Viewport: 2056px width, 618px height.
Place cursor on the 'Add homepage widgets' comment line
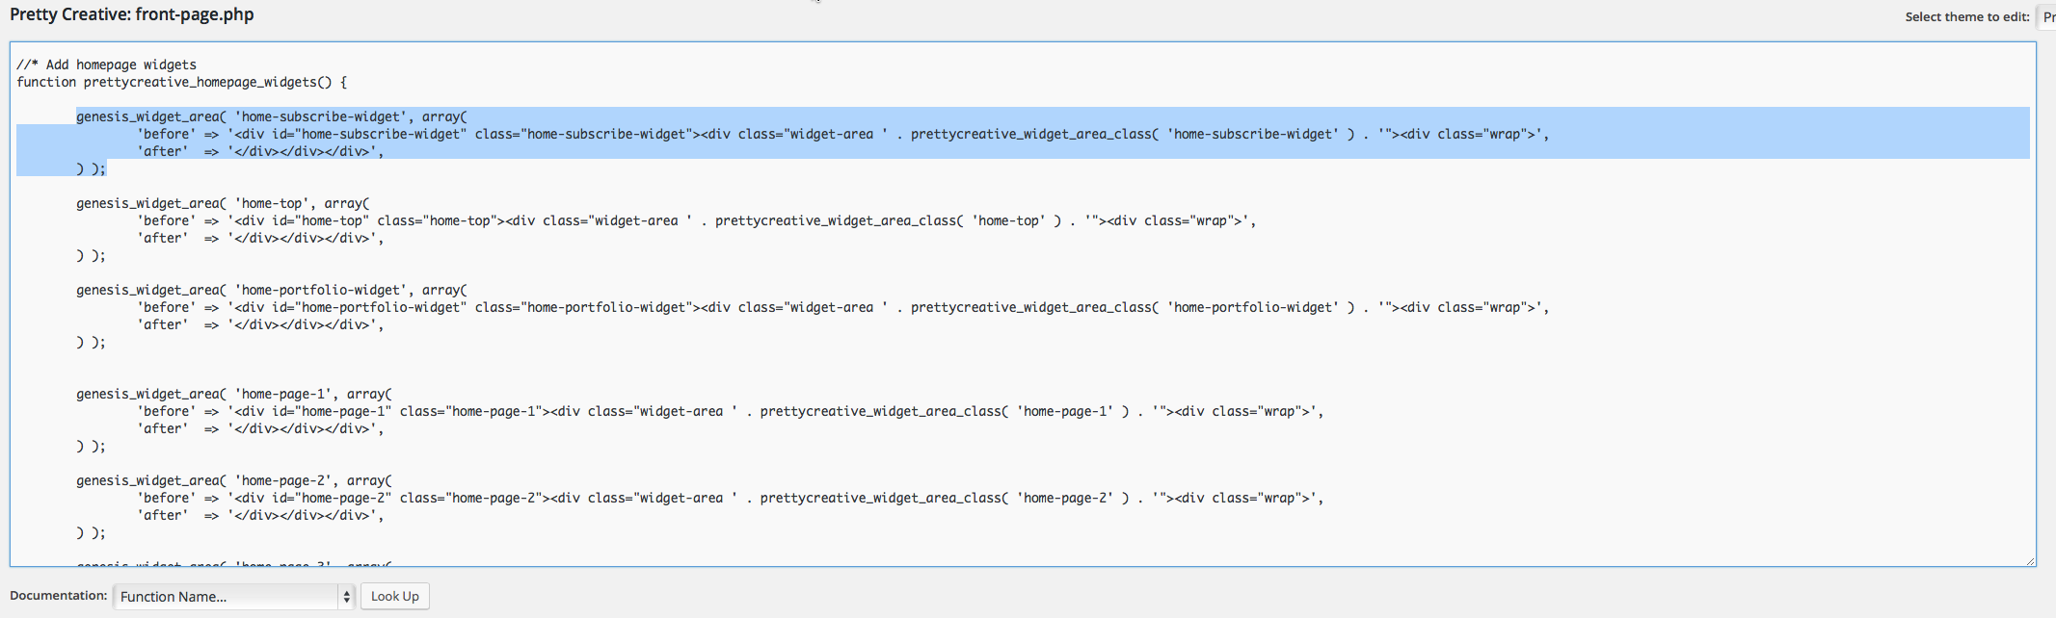click(x=106, y=64)
